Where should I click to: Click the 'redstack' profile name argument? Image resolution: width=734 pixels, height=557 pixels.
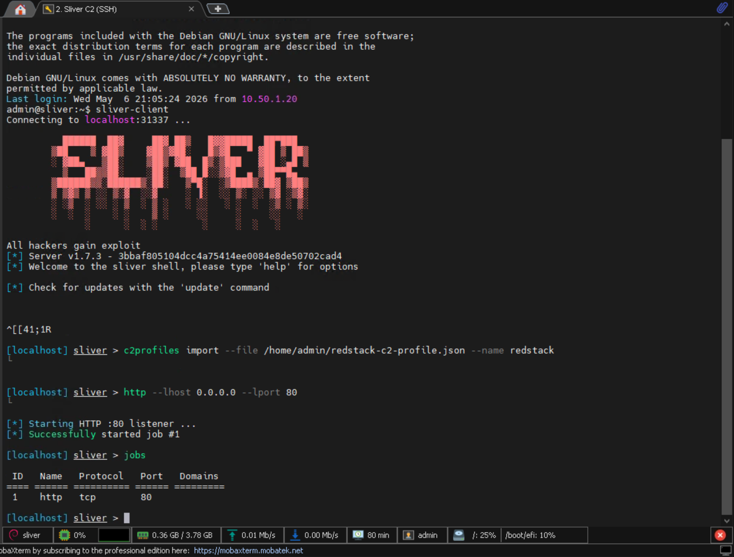click(x=532, y=350)
